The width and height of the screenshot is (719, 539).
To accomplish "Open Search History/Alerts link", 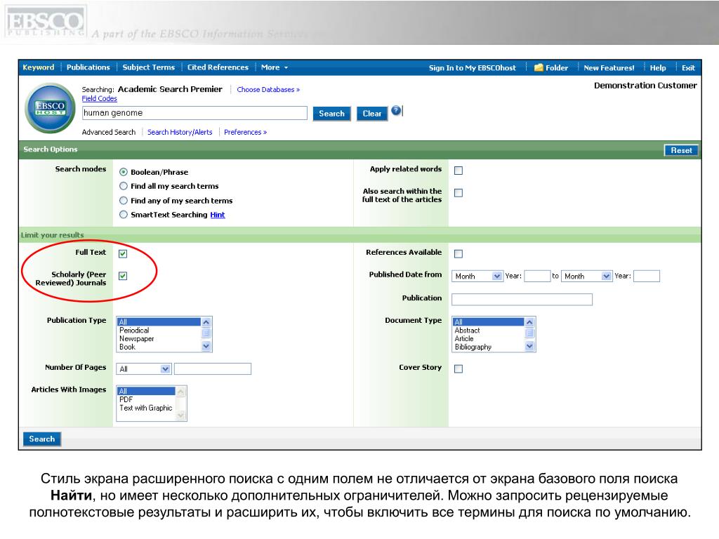I will tap(180, 132).
